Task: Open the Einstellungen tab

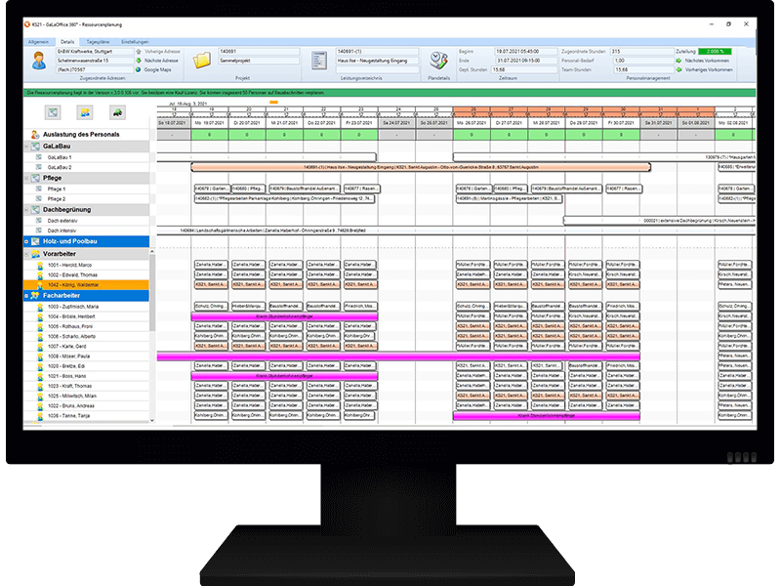Action: 135,42
